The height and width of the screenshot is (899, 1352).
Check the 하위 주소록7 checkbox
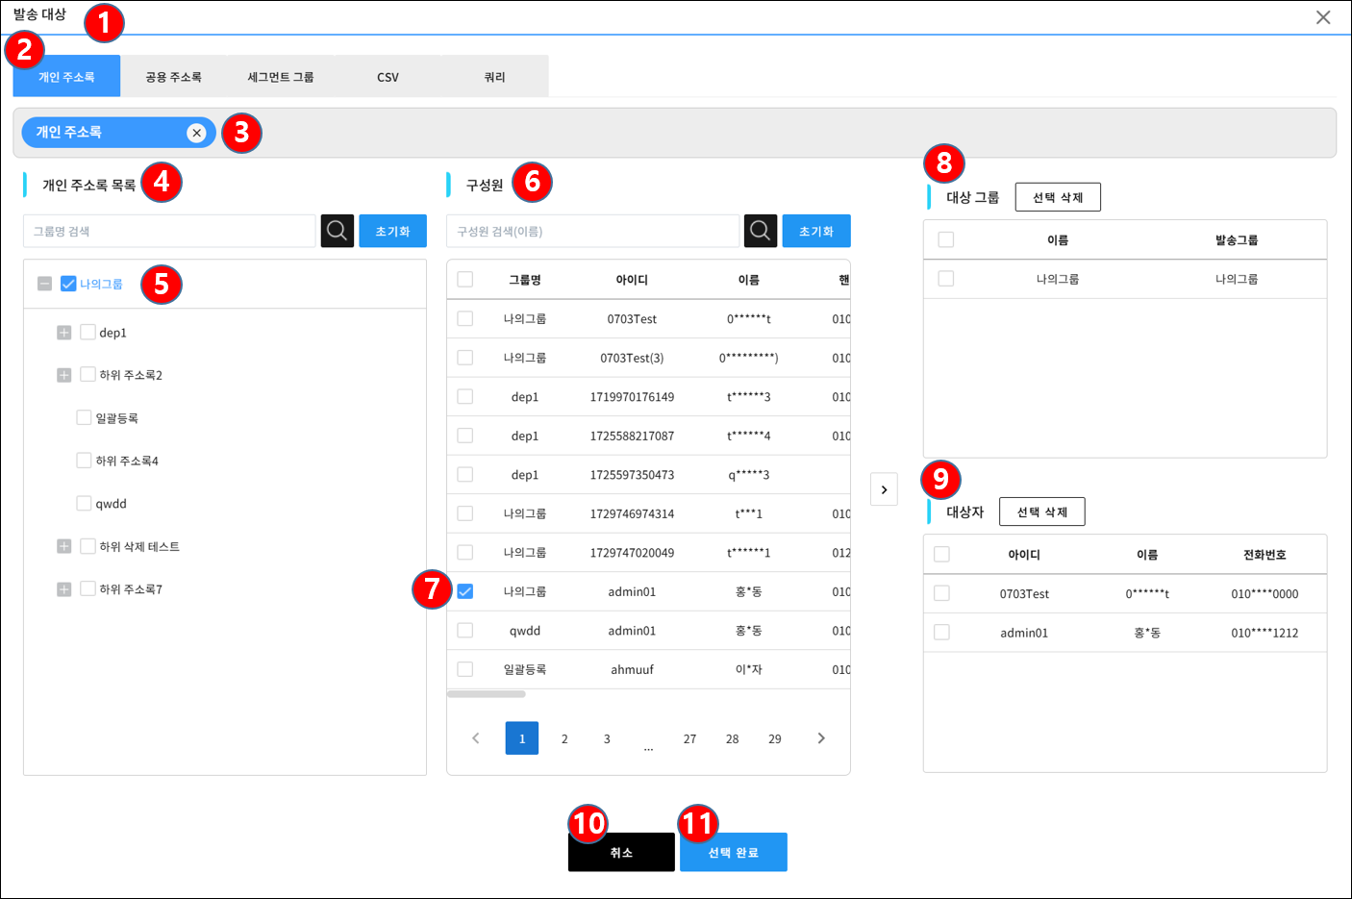click(x=88, y=588)
